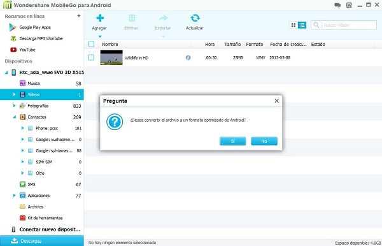Expand Google: xushaomin contacts
Image resolution: width=382 pixels, height=246 pixels.
[x=22, y=140]
